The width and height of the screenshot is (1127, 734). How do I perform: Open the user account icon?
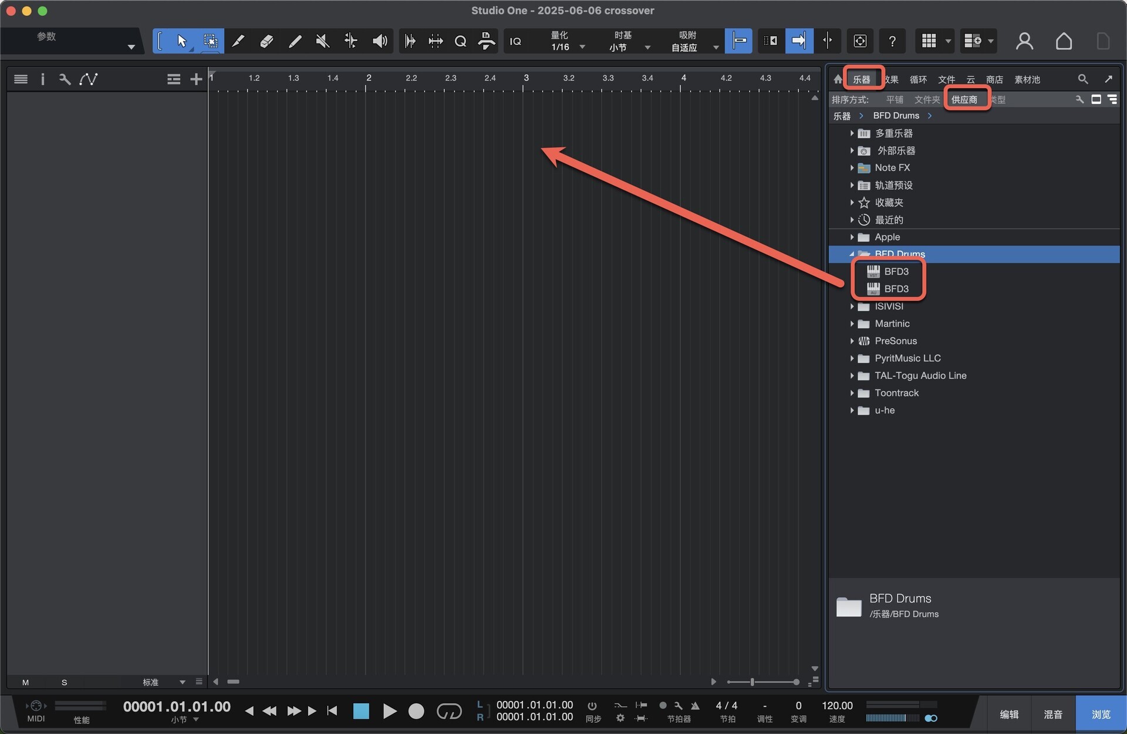[1024, 41]
